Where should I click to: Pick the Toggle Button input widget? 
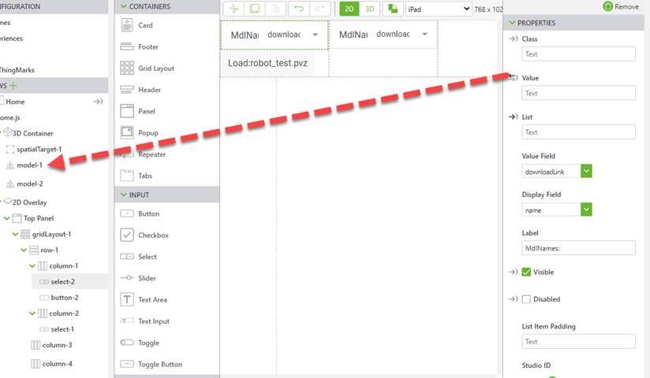(x=151, y=365)
